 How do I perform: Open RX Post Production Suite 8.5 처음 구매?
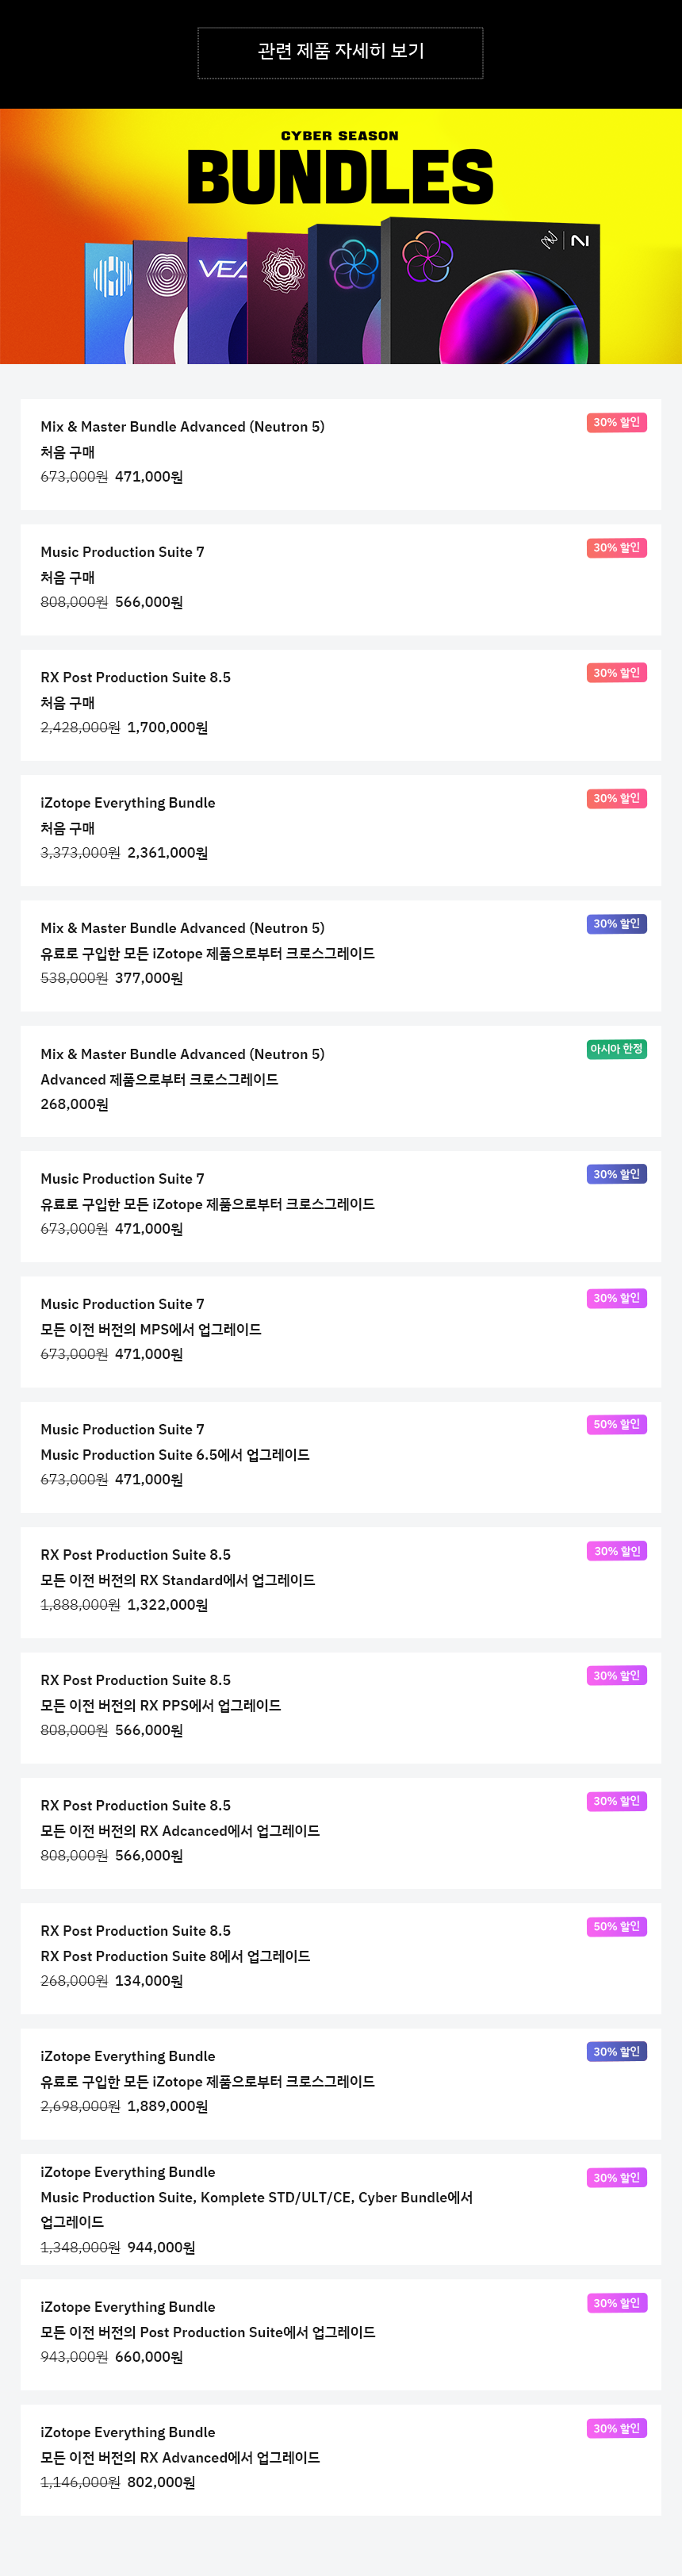(341, 705)
